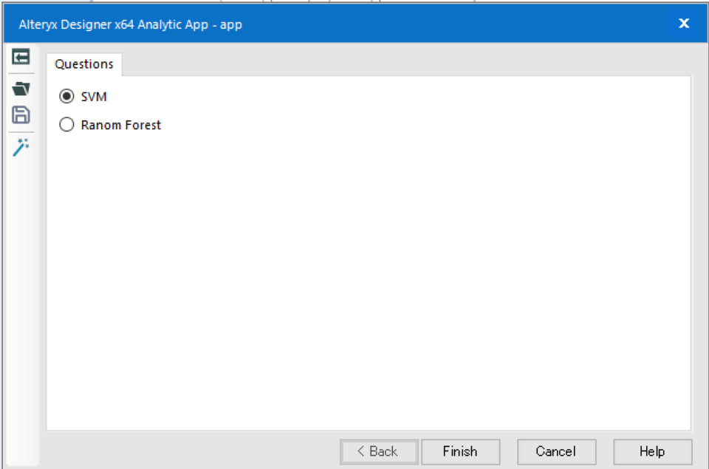Close the Analytic App window

coord(684,24)
